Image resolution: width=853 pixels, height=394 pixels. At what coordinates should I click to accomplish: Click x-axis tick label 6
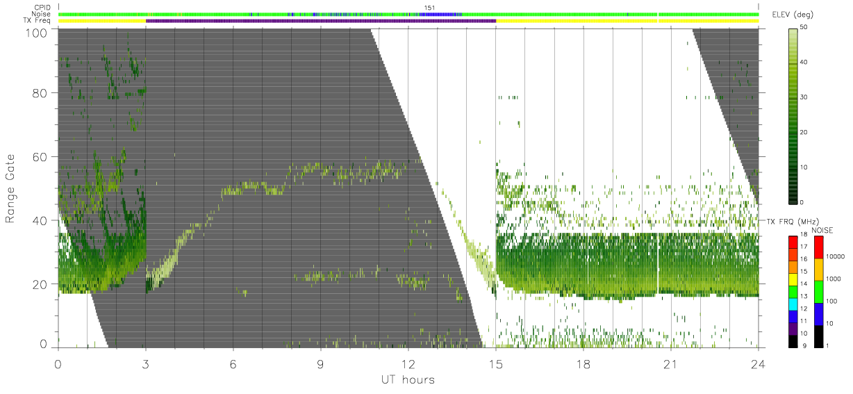(233, 363)
